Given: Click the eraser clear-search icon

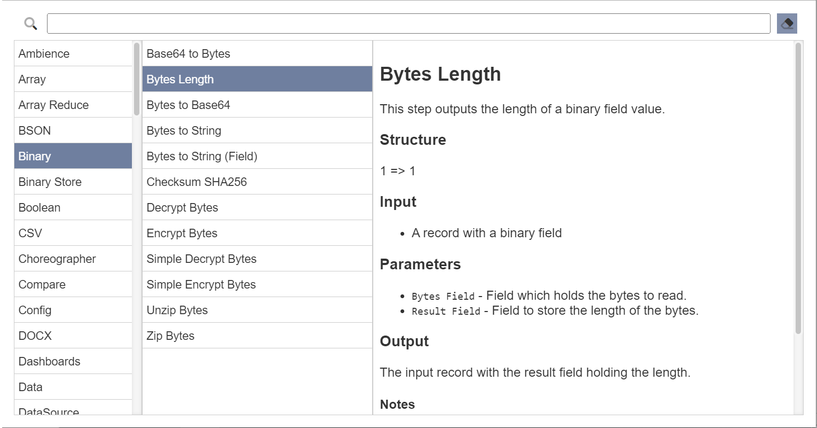Looking at the screenshot, I should (787, 24).
